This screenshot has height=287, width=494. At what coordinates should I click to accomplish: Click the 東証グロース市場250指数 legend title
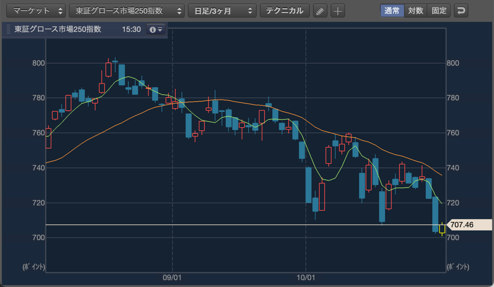(58, 30)
